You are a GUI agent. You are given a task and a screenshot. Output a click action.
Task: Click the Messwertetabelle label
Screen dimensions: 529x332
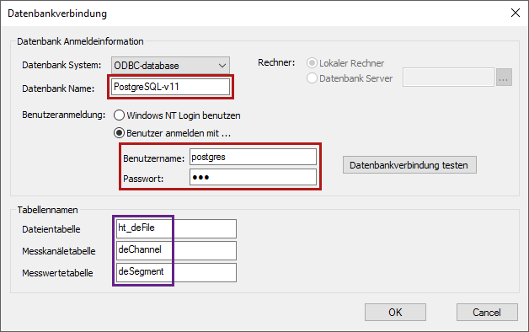point(57,273)
